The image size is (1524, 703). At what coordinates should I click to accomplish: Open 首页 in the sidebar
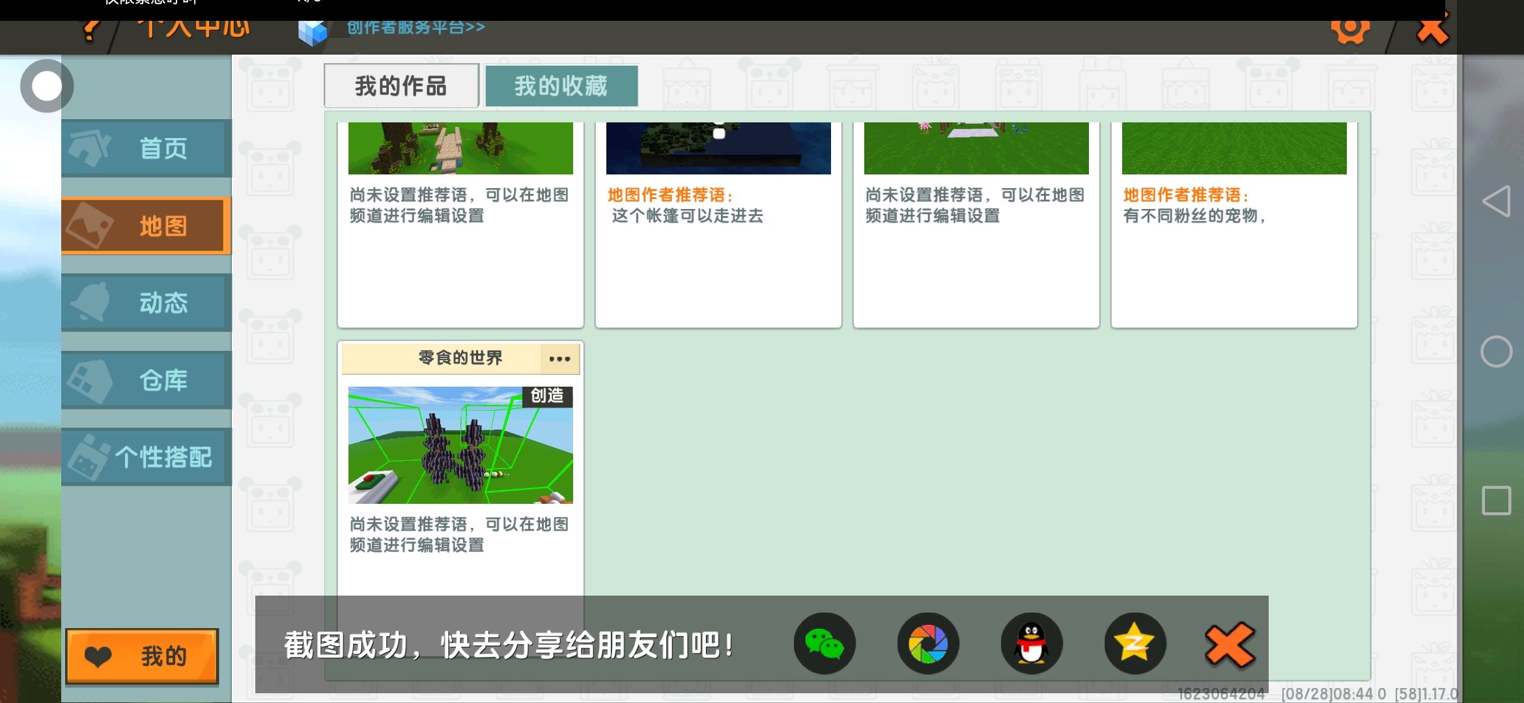[x=147, y=148]
